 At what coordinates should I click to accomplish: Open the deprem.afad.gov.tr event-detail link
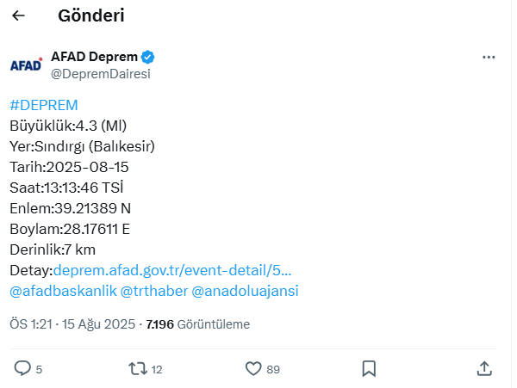(x=172, y=270)
